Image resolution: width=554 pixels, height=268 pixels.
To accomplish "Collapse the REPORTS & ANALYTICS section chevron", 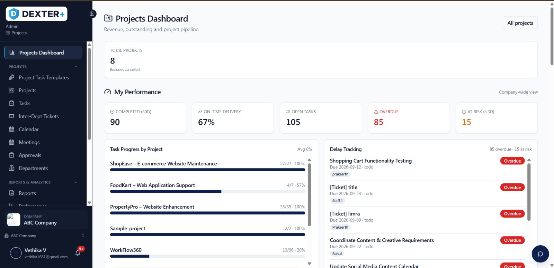I will (76, 182).
